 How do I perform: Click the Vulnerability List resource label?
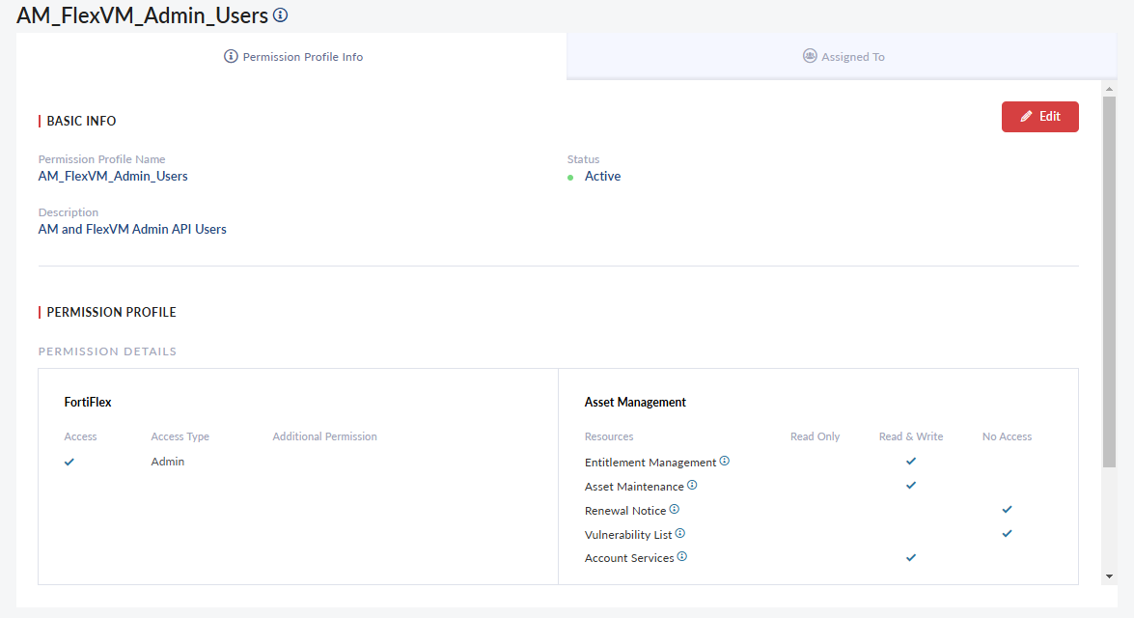pyautogui.click(x=628, y=535)
